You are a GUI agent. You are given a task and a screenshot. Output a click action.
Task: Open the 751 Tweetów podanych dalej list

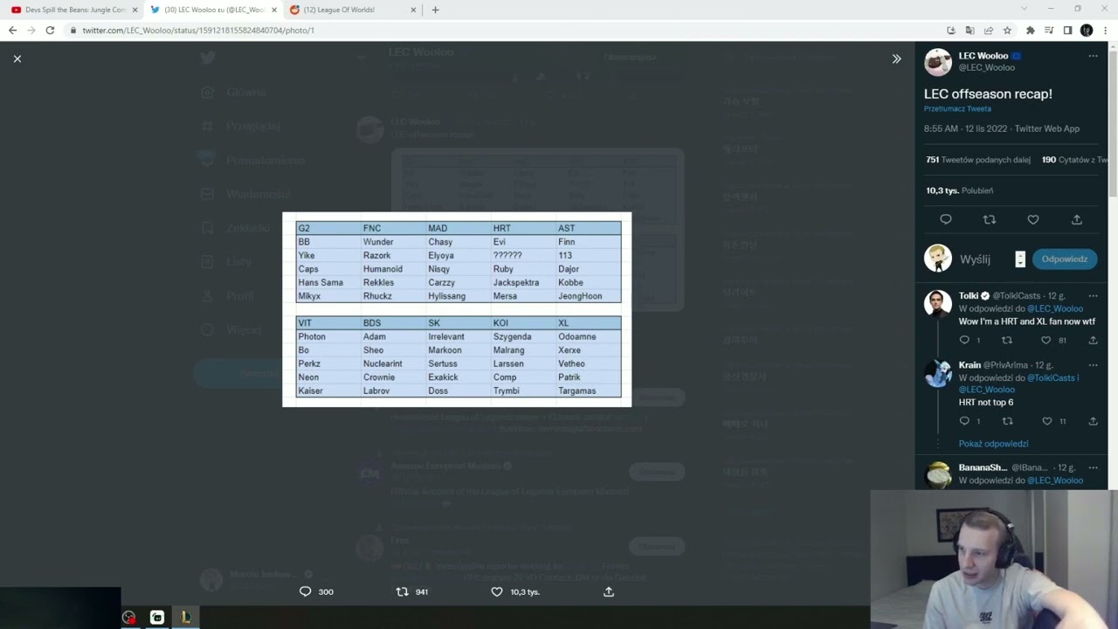coord(978,160)
